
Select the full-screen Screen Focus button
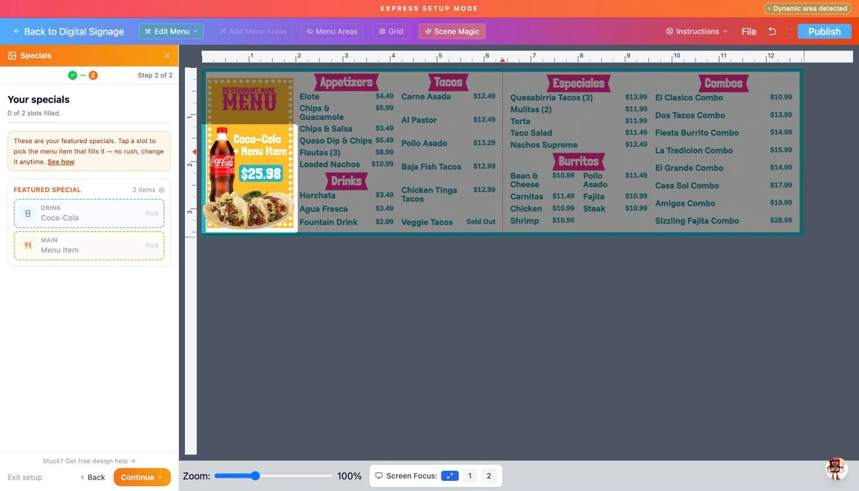pyautogui.click(x=450, y=475)
